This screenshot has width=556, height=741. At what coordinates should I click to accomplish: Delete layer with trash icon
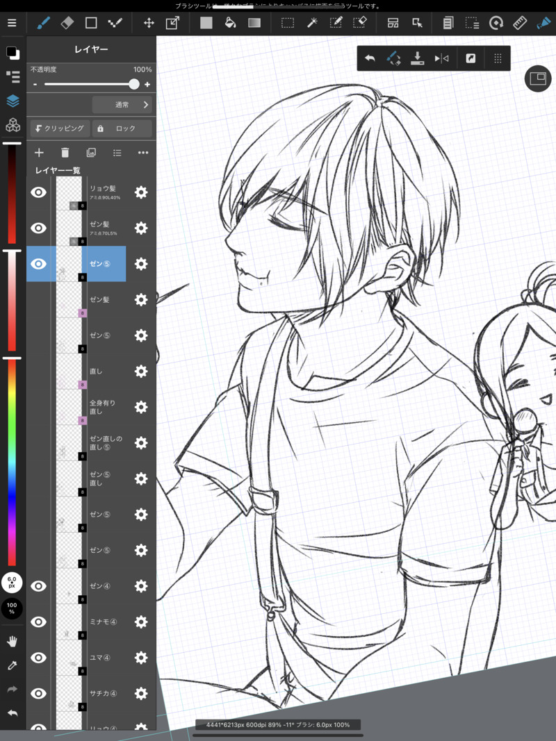click(65, 153)
